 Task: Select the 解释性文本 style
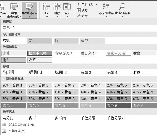[66, 53]
